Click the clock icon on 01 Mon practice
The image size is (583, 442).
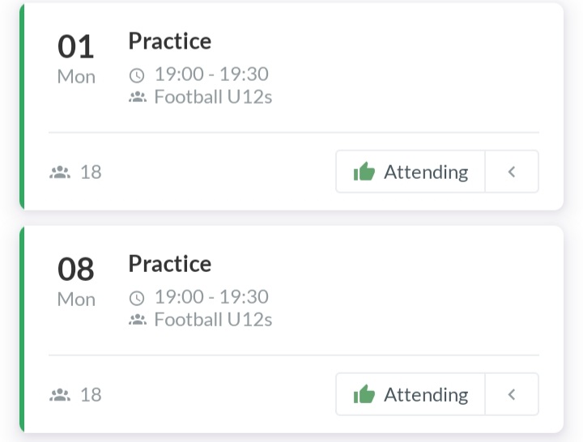(137, 75)
